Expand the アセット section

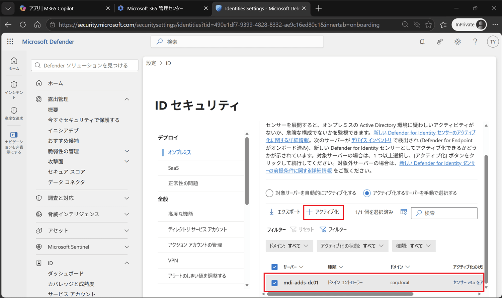coord(127,231)
